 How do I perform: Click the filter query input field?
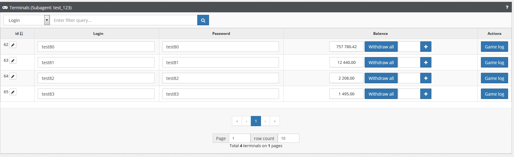[x=124, y=20]
